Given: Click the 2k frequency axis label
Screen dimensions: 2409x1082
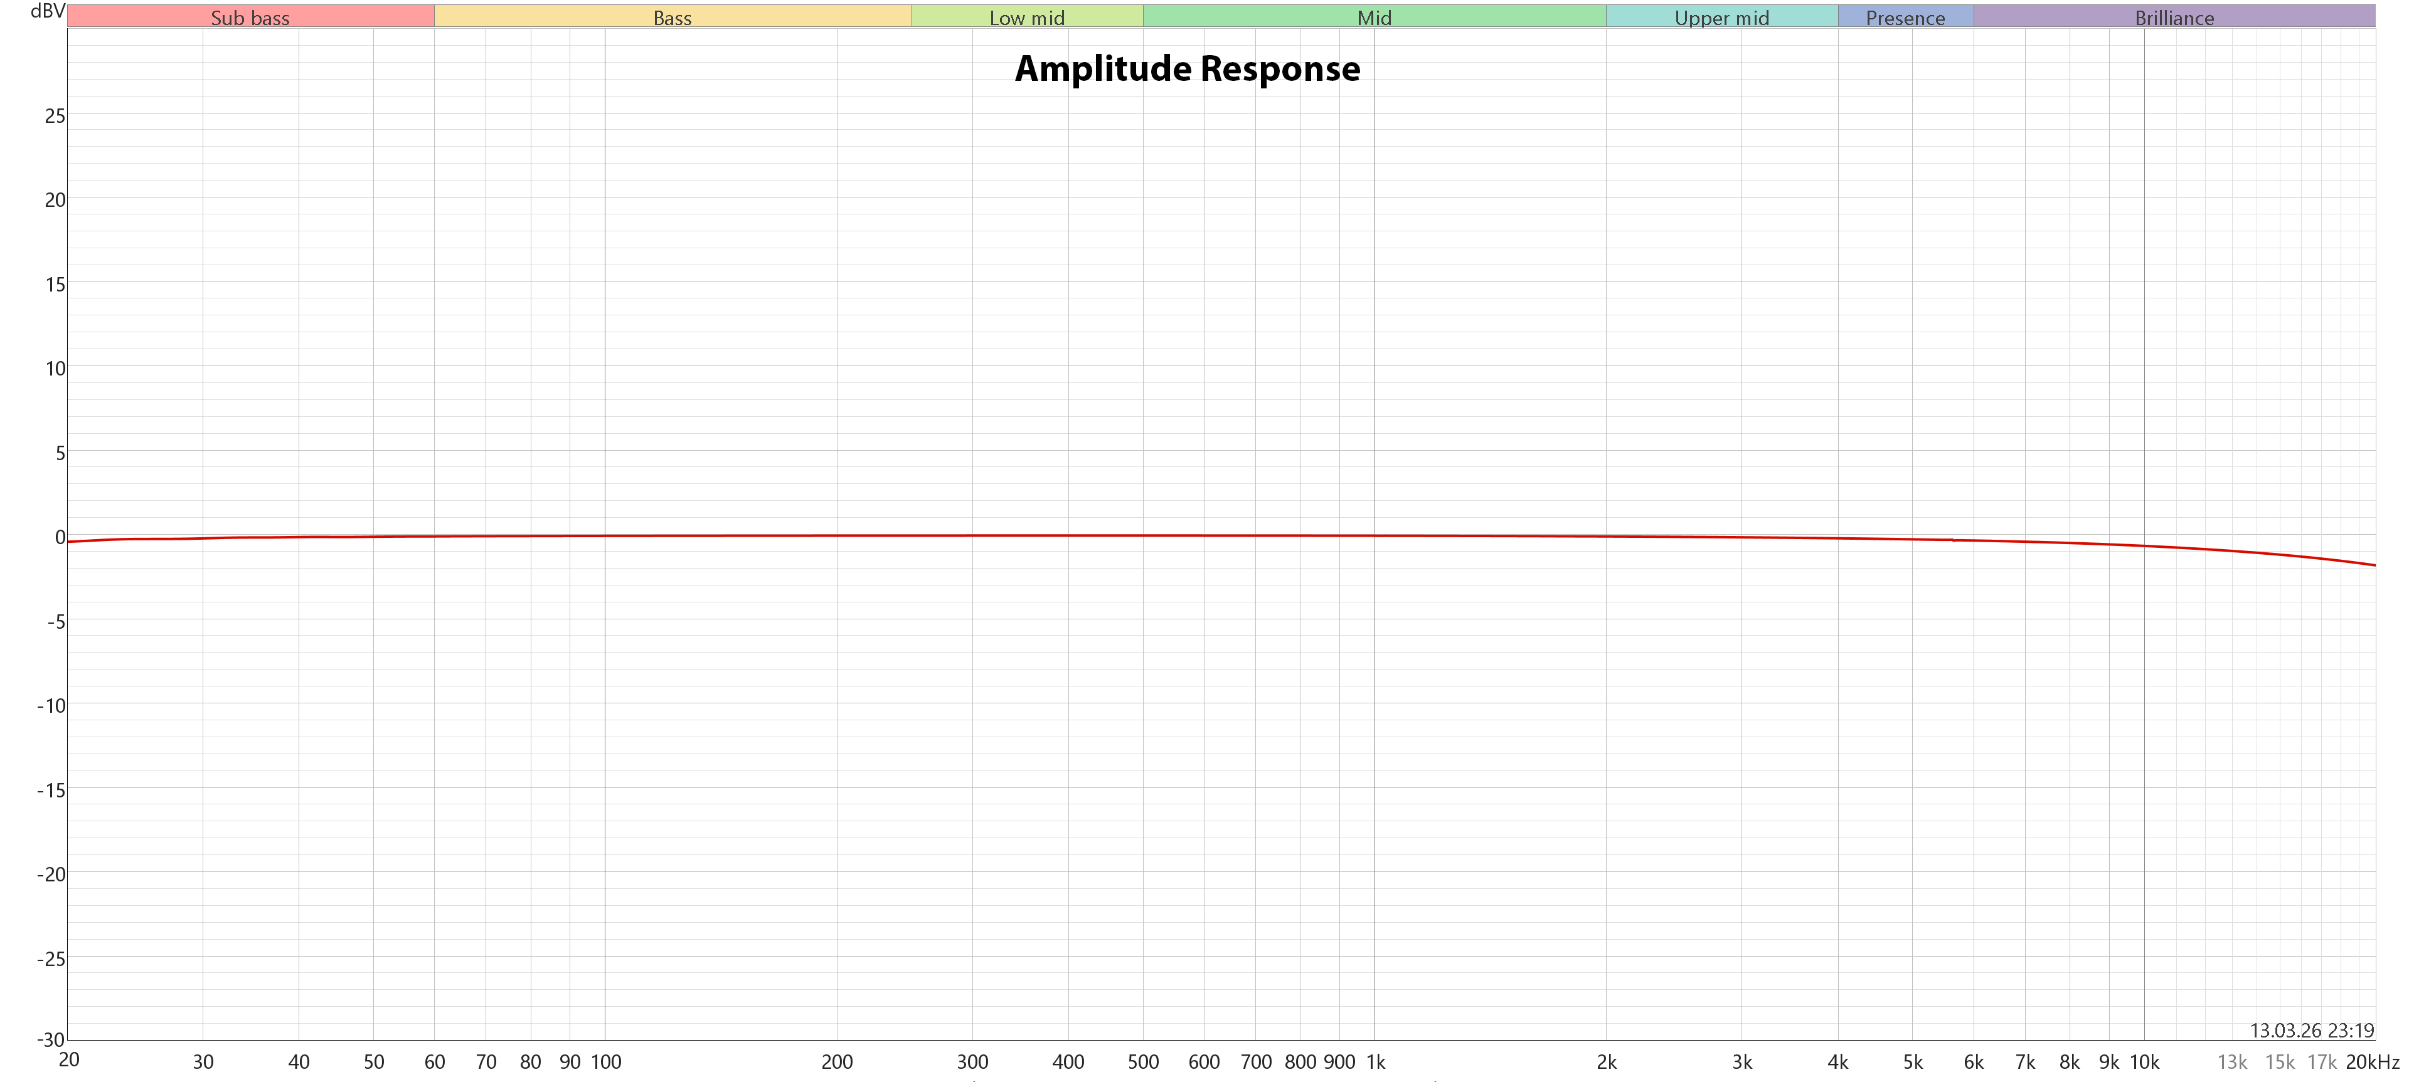Looking at the screenshot, I should pyautogui.click(x=1606, y=1061).
